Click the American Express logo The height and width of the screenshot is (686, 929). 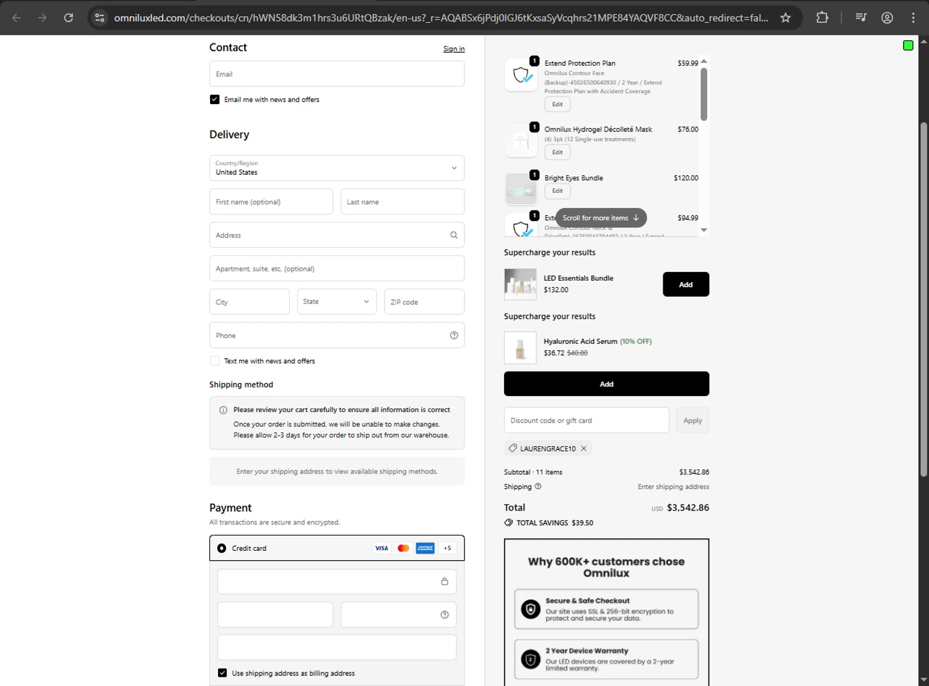pyautogui.click(x=425, y=548)
